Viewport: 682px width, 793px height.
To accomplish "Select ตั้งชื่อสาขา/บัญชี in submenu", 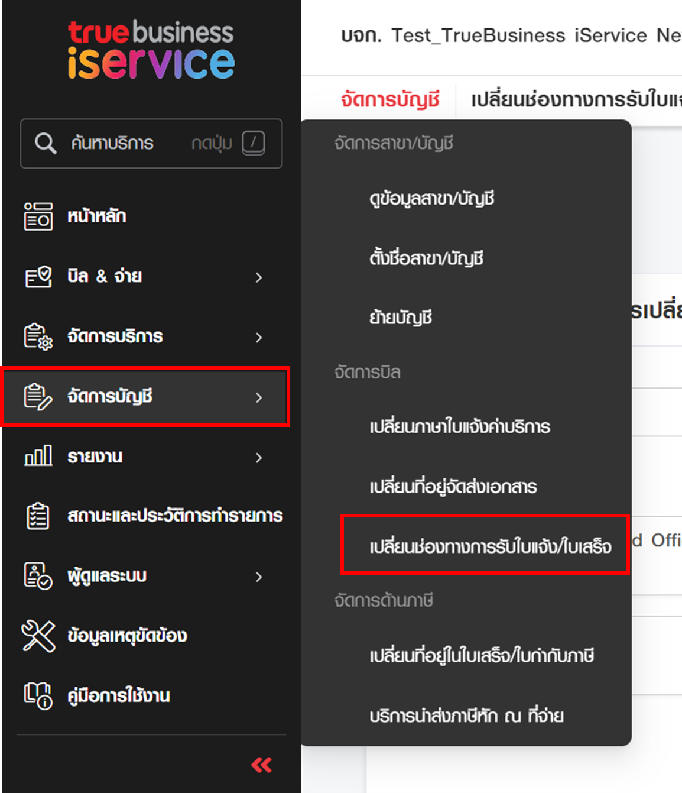I will pos(427,258).
